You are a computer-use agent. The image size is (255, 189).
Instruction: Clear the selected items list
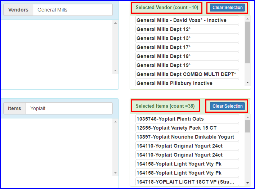(228, 106)
